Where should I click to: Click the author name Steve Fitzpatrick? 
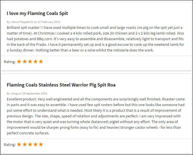click(x=22, y=22)
